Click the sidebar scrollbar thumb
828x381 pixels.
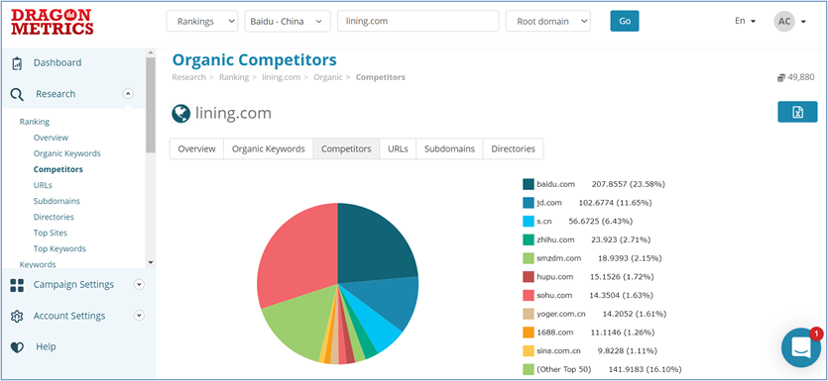tap(151, 106)
